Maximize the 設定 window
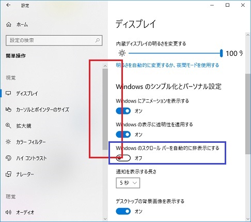This screenshot has width=251, height=222. pos(227,5)
